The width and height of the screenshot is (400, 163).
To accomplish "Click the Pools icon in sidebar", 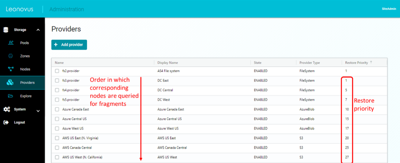I will point(11,43).
